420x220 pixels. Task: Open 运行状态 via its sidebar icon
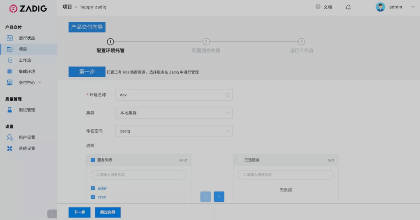pyautogui.click(x=10, y=38)
